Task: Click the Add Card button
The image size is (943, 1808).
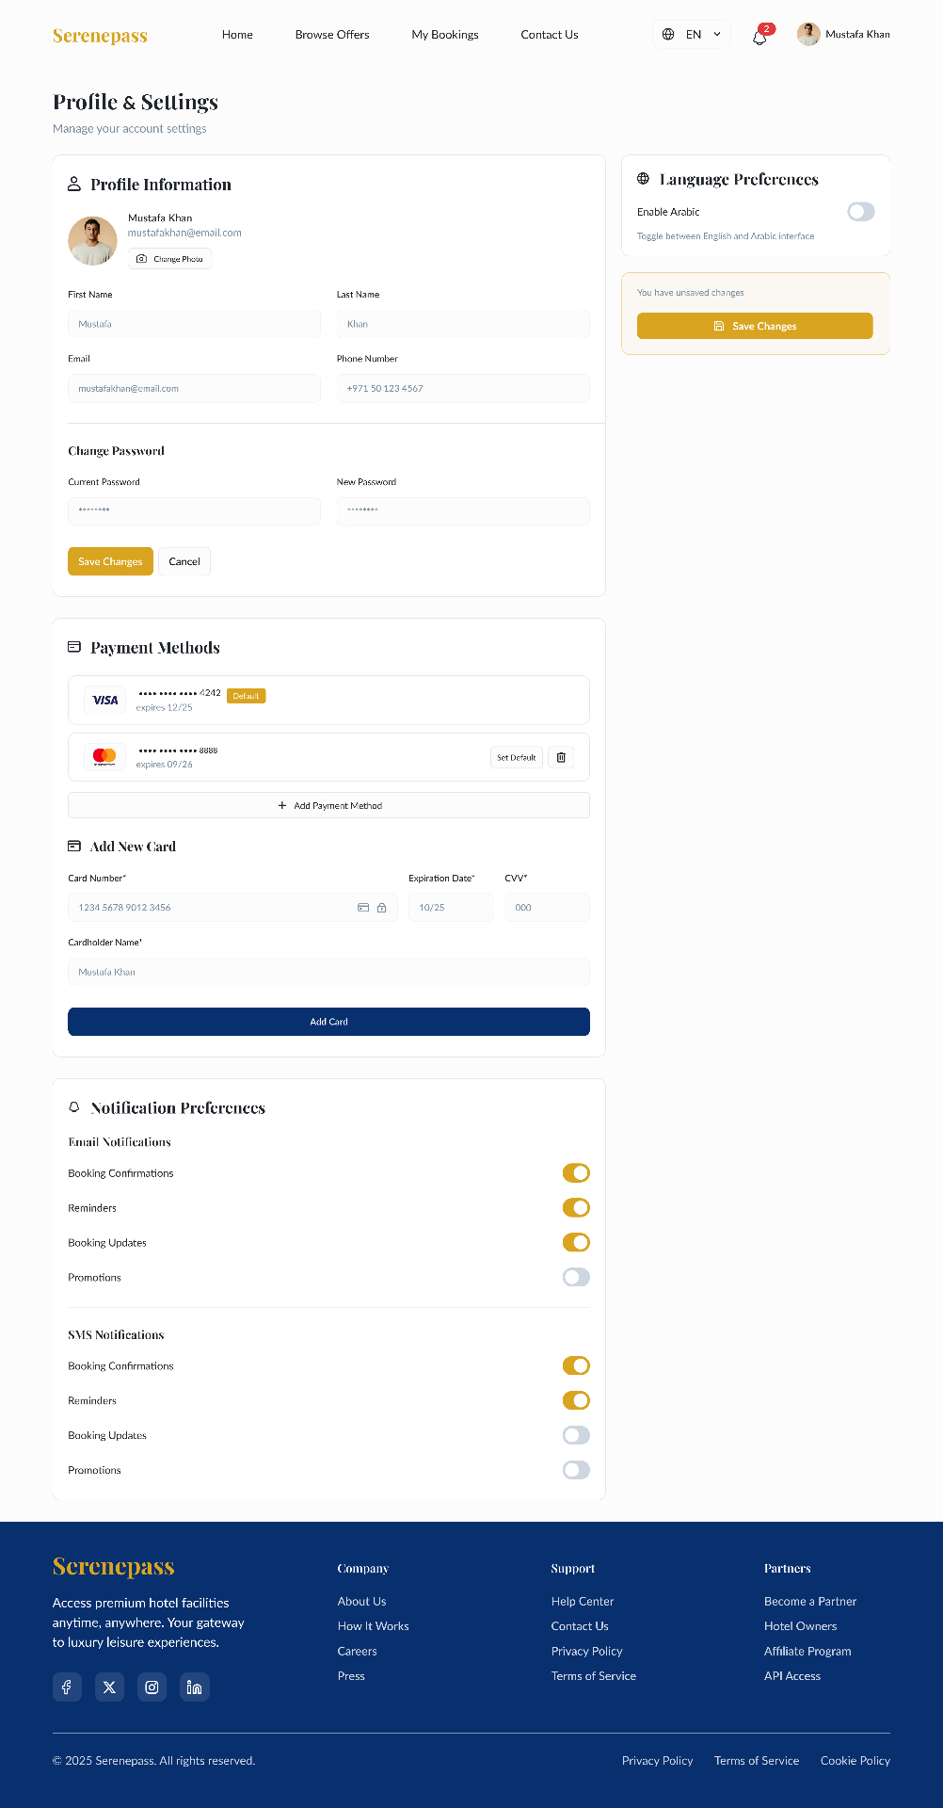Action: point(328,1022)
